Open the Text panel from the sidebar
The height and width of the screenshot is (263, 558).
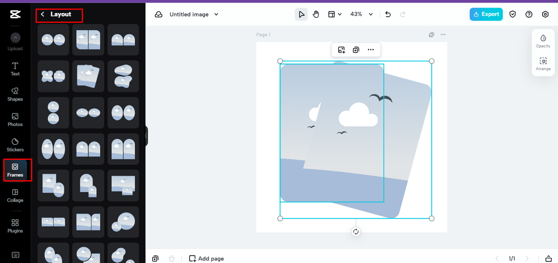coord(15,69)
